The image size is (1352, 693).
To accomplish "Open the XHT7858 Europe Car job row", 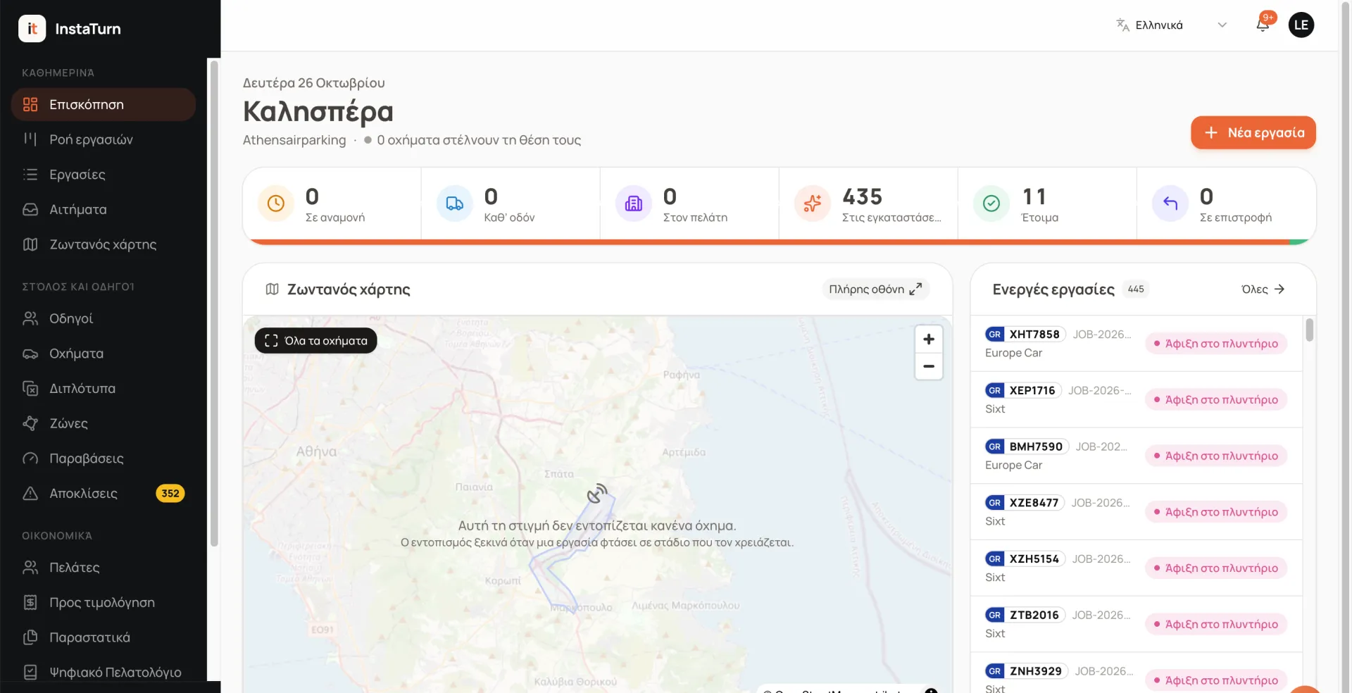I will pos(1136,343).
